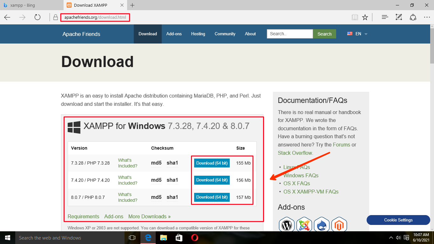Image resolution: width=434 pixels, height=244 pixels.
Task: Open the Windows Start menu
Action: point(8,238)
